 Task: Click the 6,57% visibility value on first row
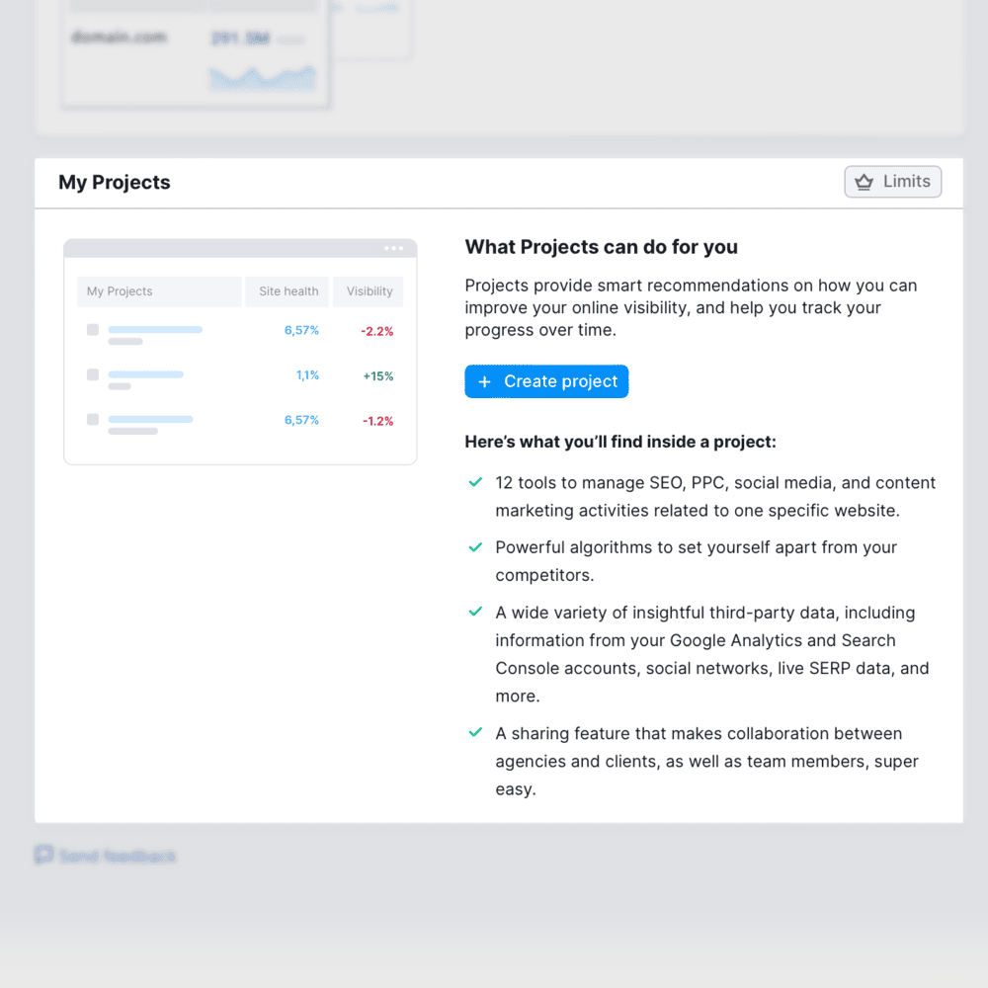point(301,330)
